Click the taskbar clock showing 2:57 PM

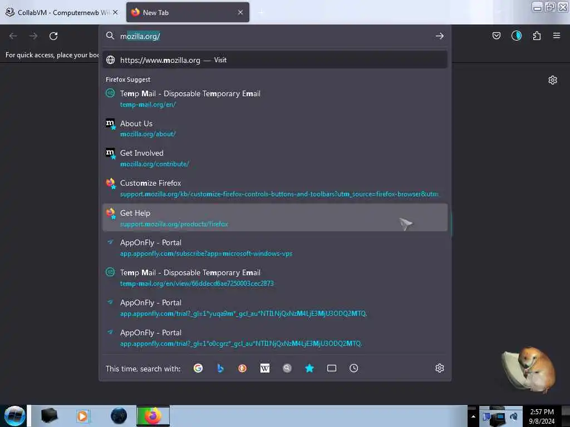coord(542,416)
